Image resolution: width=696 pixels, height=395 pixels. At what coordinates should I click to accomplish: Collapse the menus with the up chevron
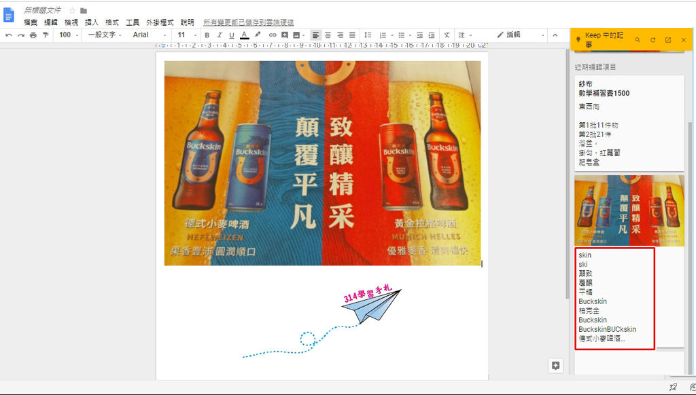(555, 35)
